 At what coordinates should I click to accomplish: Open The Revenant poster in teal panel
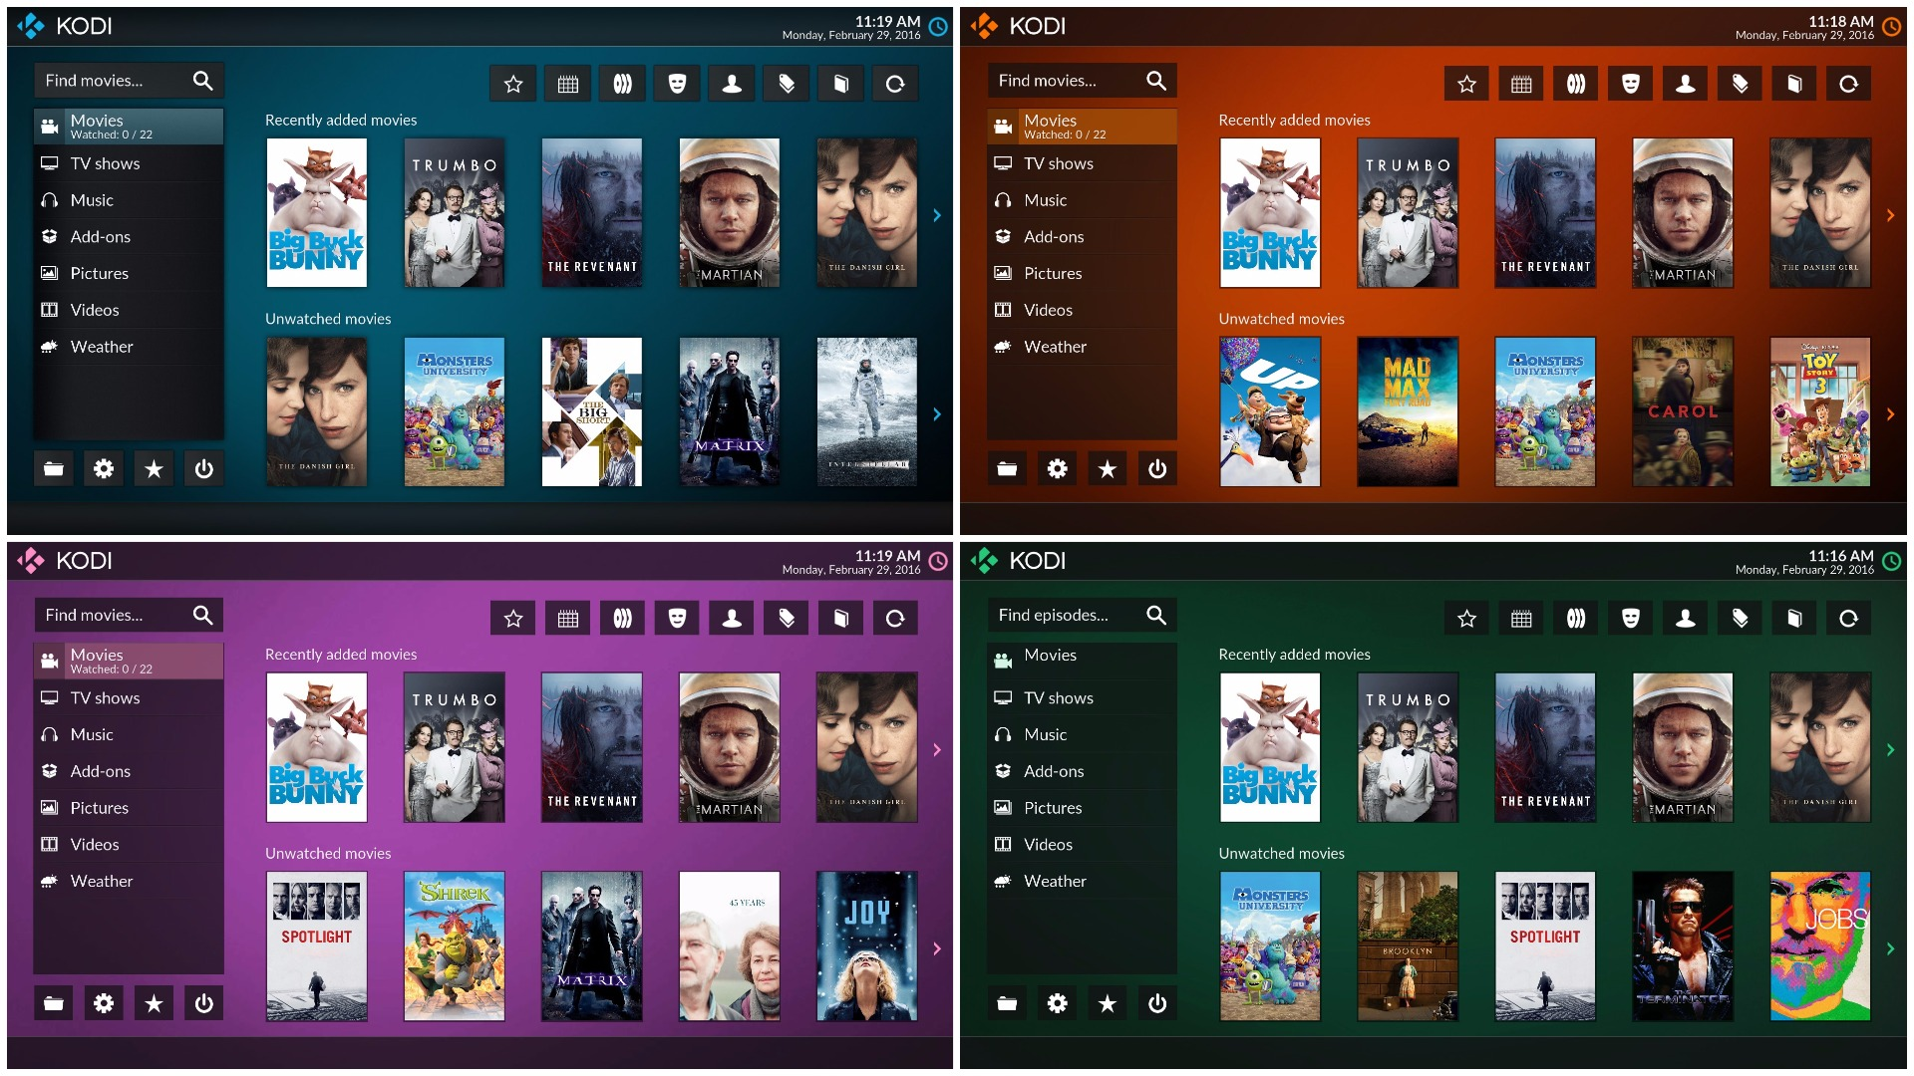[x=592, y=213]
